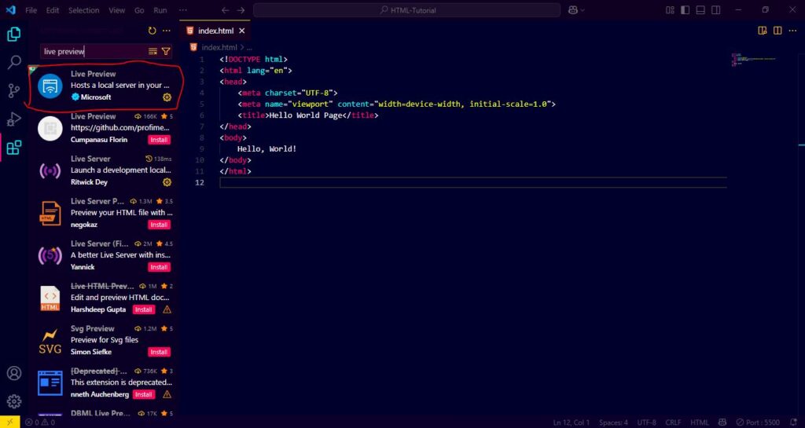The image size is (805, 428).
Task: Open extension search filter options
Action: pyautogui.click(x=166, y=51)
